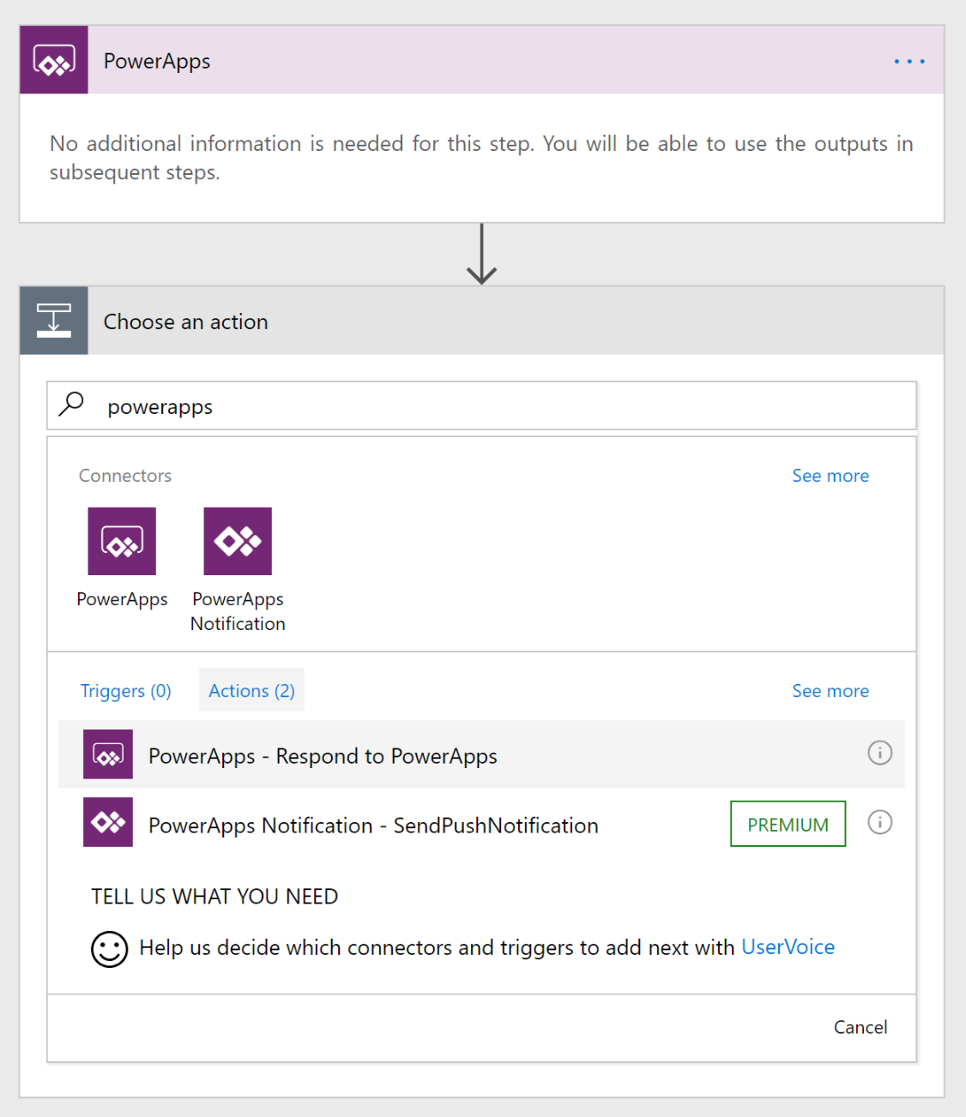Switch to the Actions (2) tab
Viewport: 966px width, 1117px height.
[x=251, y=691]
